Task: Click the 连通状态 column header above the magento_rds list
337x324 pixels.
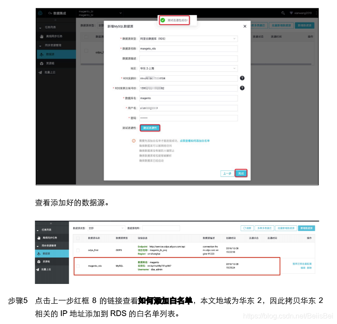Action: (x=254, y=238)
